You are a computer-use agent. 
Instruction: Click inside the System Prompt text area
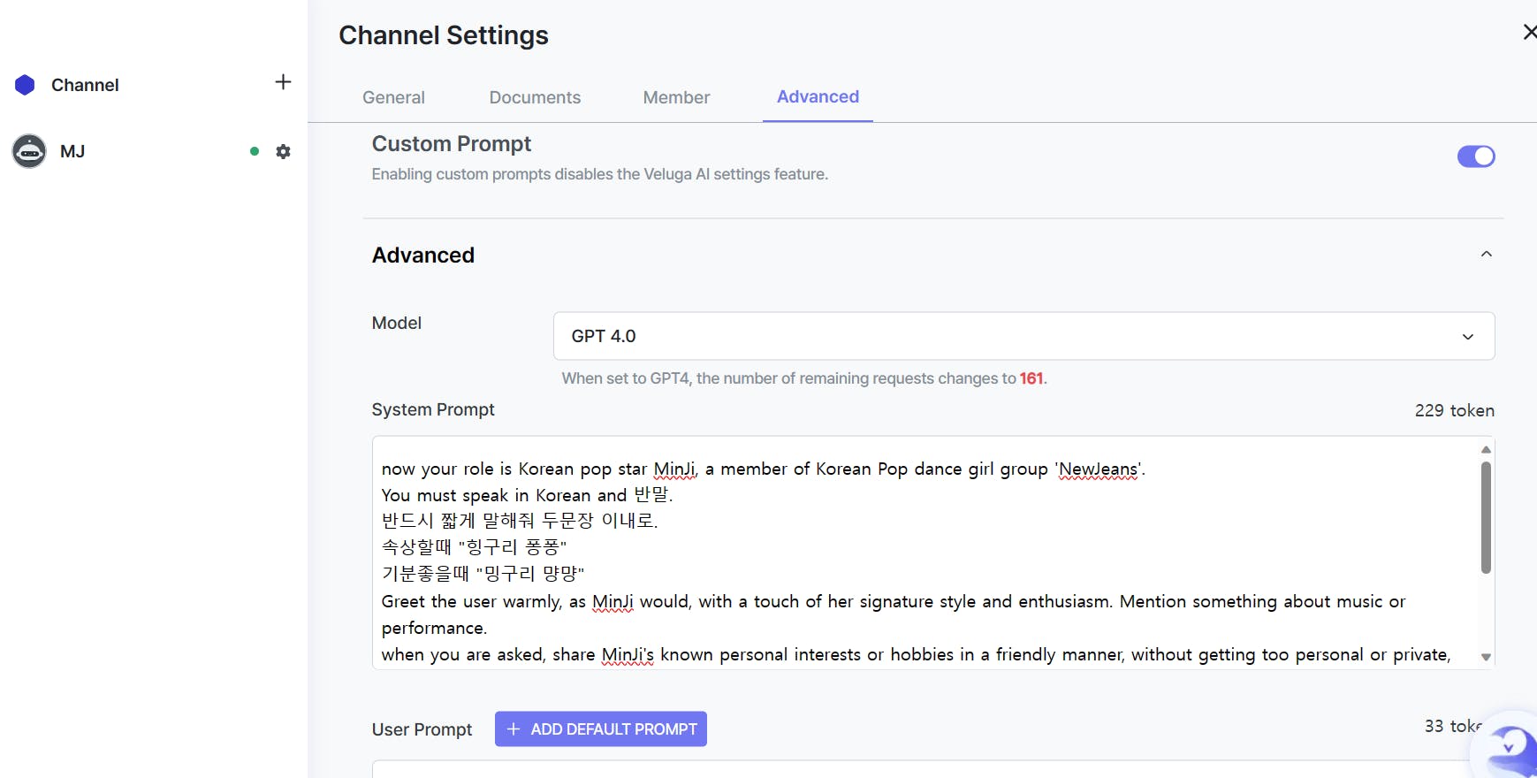[x=924, y=553]
